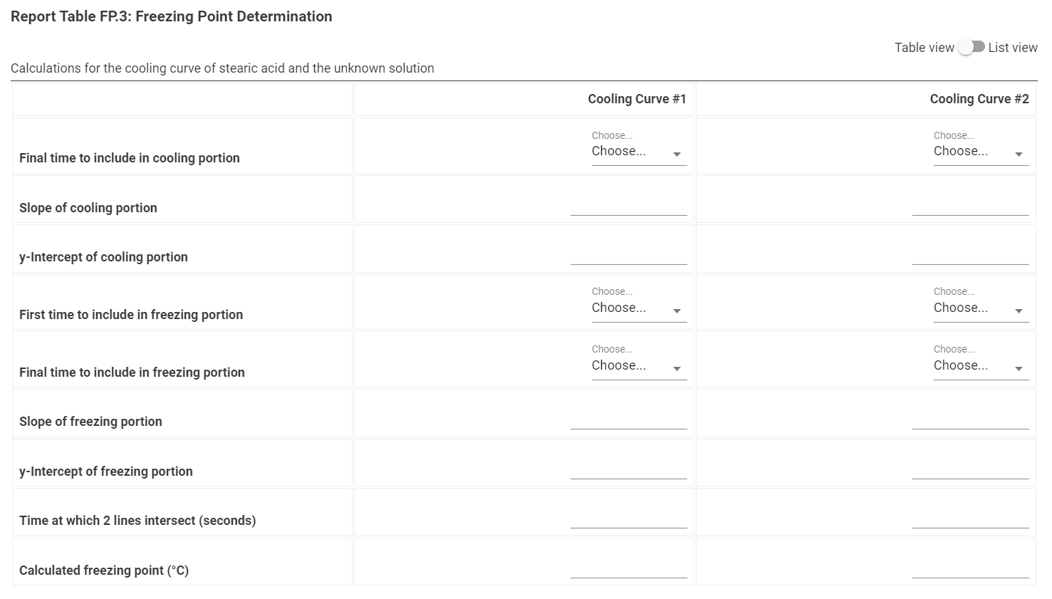Click Curve #2 line intersection time field
1052x599 pixels.
coord(970,519)
